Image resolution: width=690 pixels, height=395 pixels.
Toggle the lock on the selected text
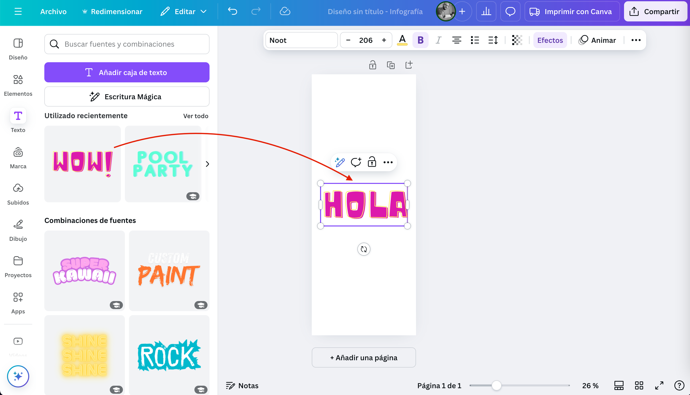click(x=372, y=162)
